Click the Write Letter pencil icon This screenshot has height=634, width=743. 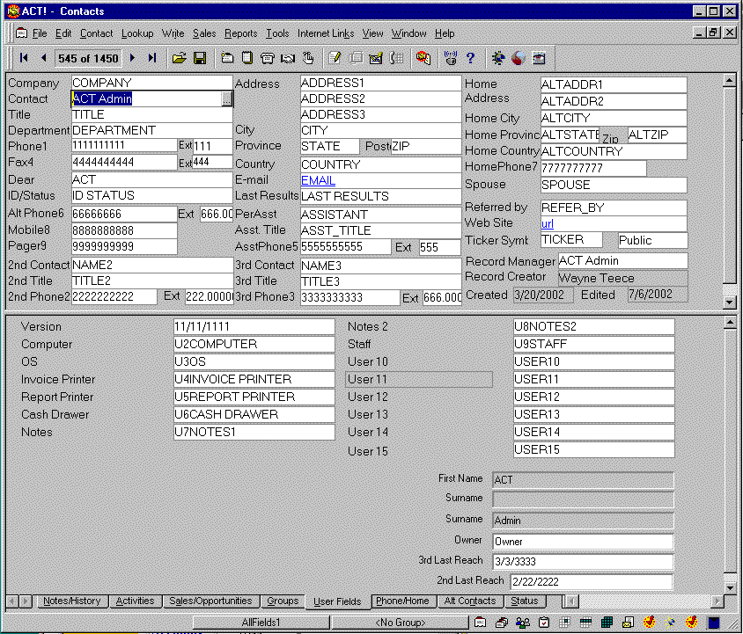click(335, 58)
